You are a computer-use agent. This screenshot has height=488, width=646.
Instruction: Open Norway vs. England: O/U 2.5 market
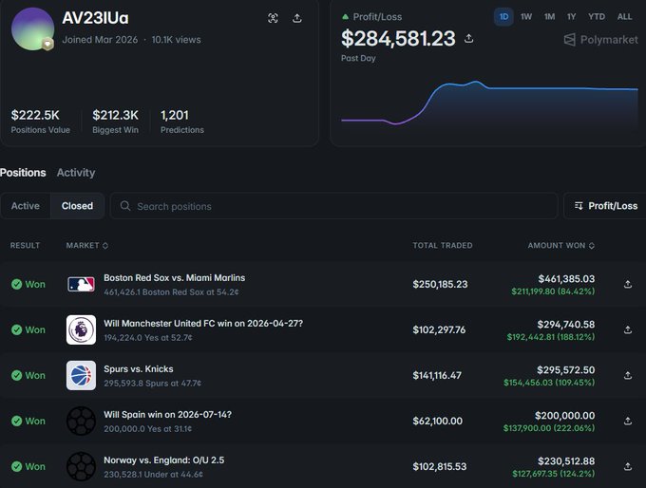point(164,460)
